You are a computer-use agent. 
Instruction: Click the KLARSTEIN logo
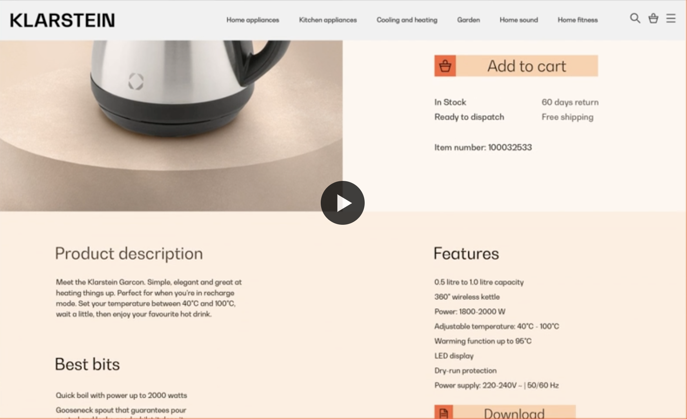[62, 20]
